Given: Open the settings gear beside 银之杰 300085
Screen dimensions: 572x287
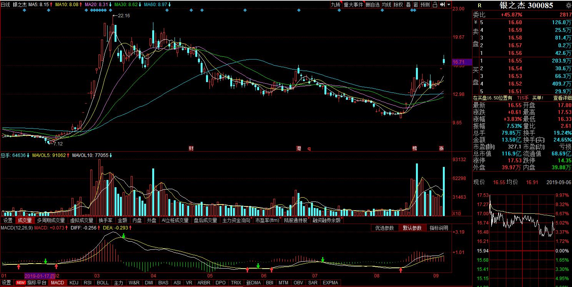Looking at the screenshot, I should [x=569, y=5].
